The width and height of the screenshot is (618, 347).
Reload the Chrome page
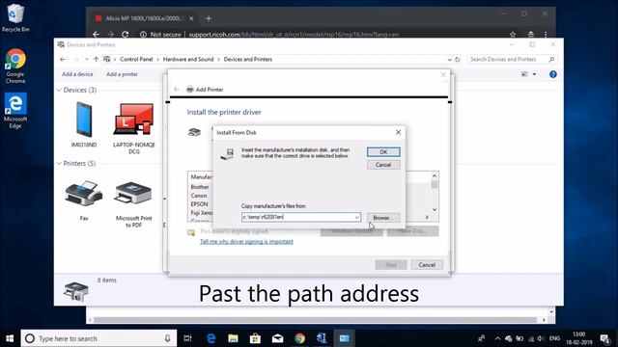[x=126, y=35]
